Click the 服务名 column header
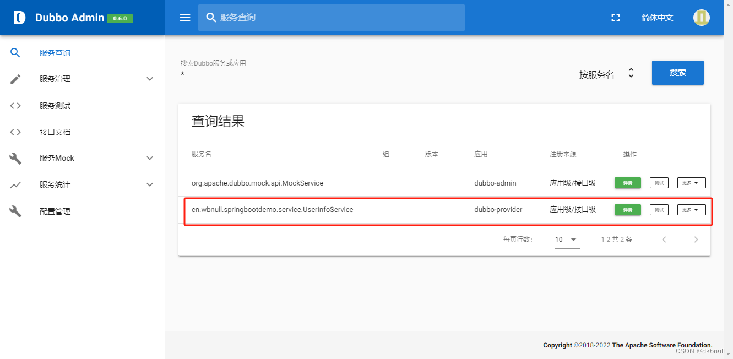Viewport: 733px width, 359px height. point(202,154)
